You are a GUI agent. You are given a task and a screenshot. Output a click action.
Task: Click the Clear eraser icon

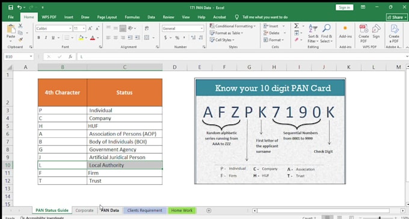[297, 40]
